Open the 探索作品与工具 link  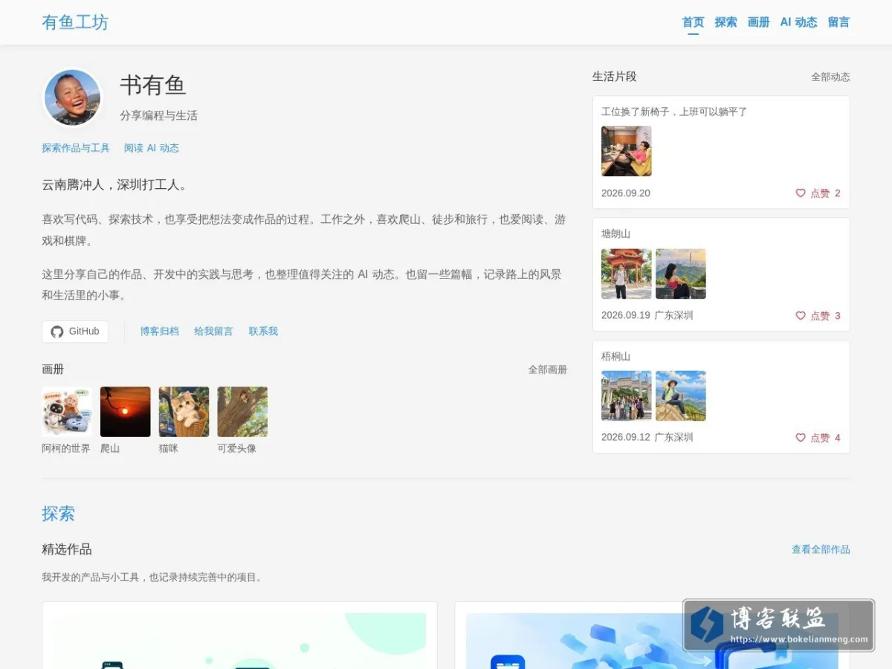point(76,148)
